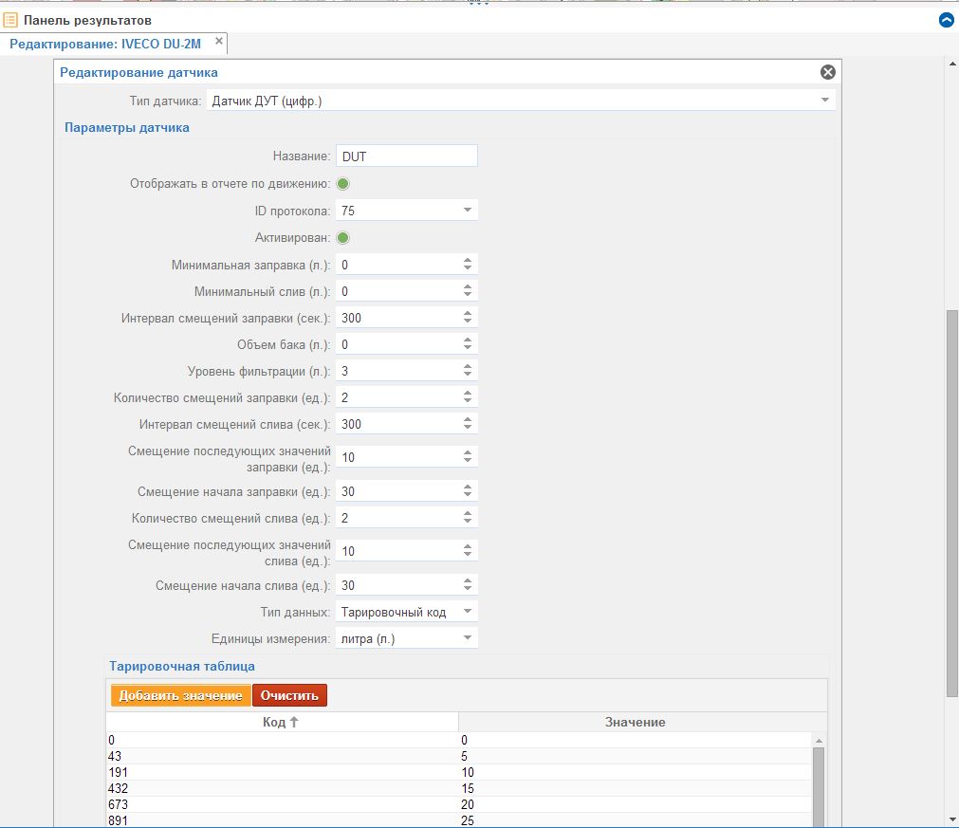The image size is (959, 828).
Task: Open the Единицы измерения dropdown
Action: coord(467,638)
